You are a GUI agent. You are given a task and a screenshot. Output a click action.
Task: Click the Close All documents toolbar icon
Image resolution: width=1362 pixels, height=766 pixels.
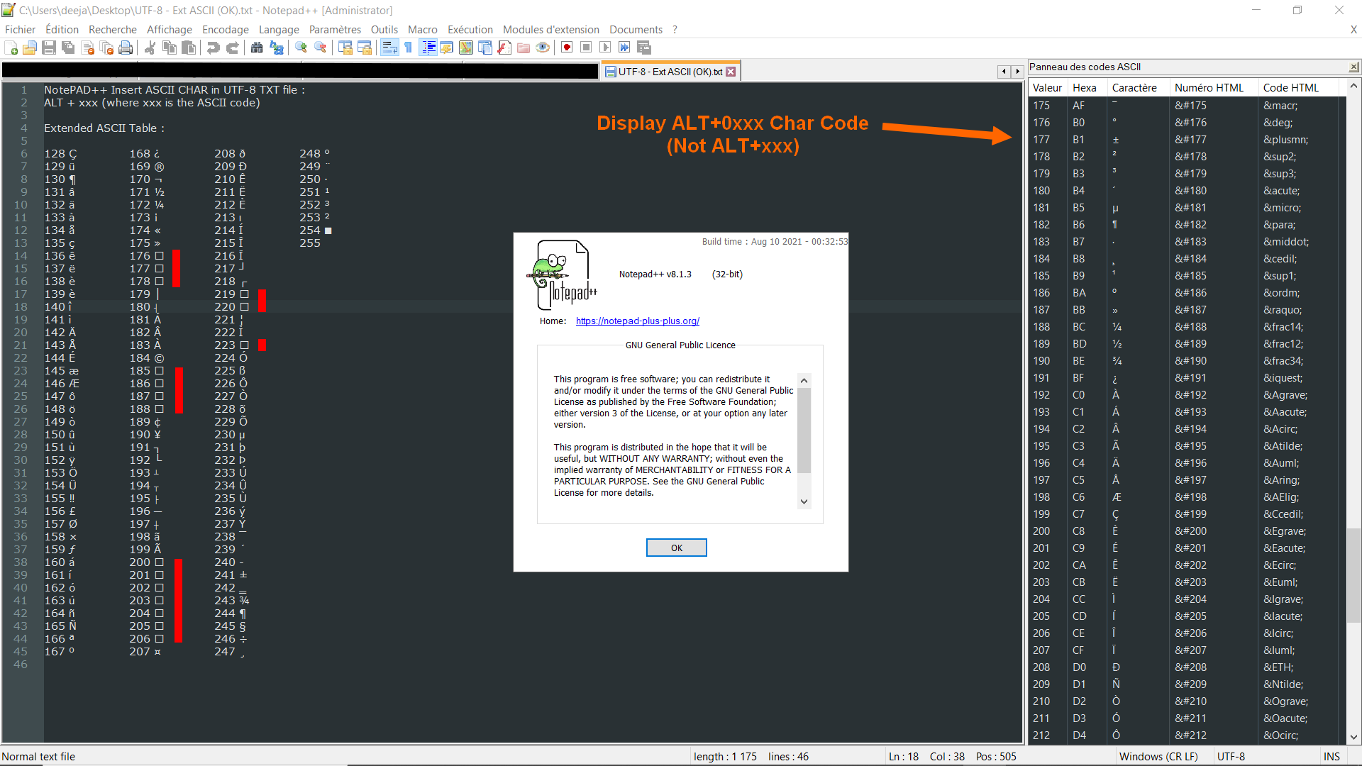107,48
